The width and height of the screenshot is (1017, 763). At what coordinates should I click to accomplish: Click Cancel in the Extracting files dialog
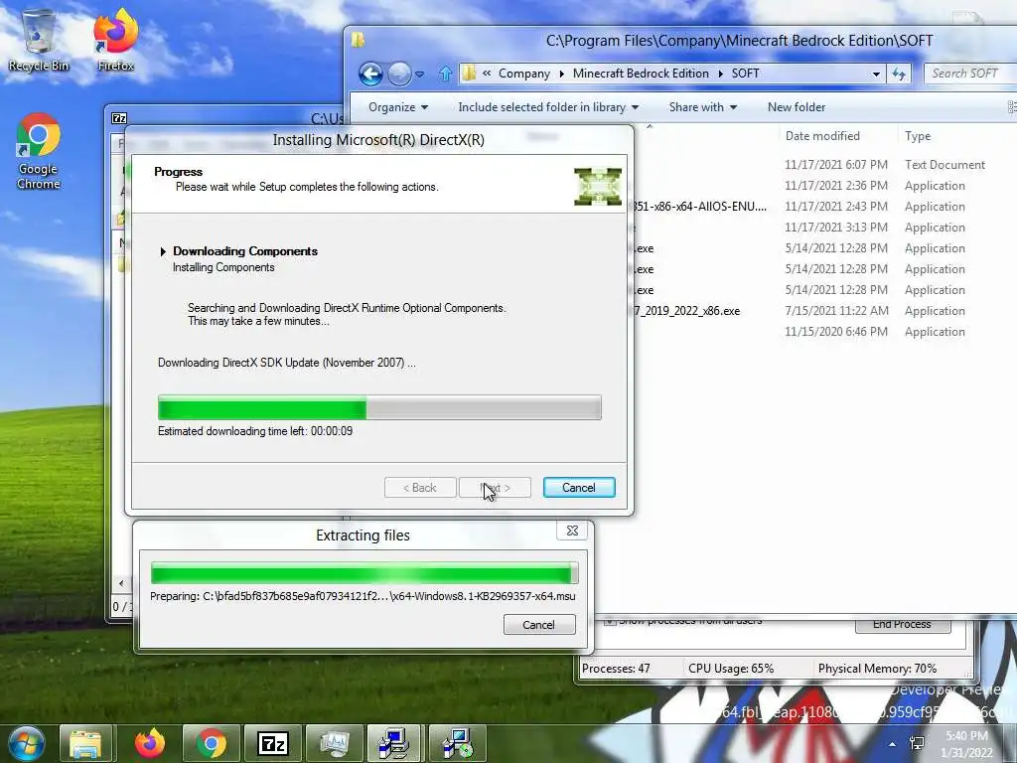pyautogui.click(x=539, y=625)
